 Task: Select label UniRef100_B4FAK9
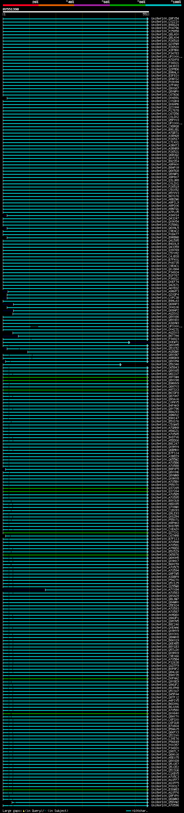click(165, 405)
